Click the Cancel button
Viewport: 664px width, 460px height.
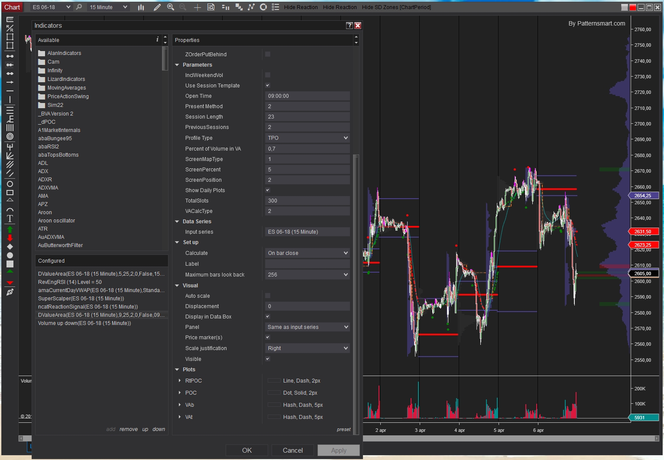(x=293, y=450)
